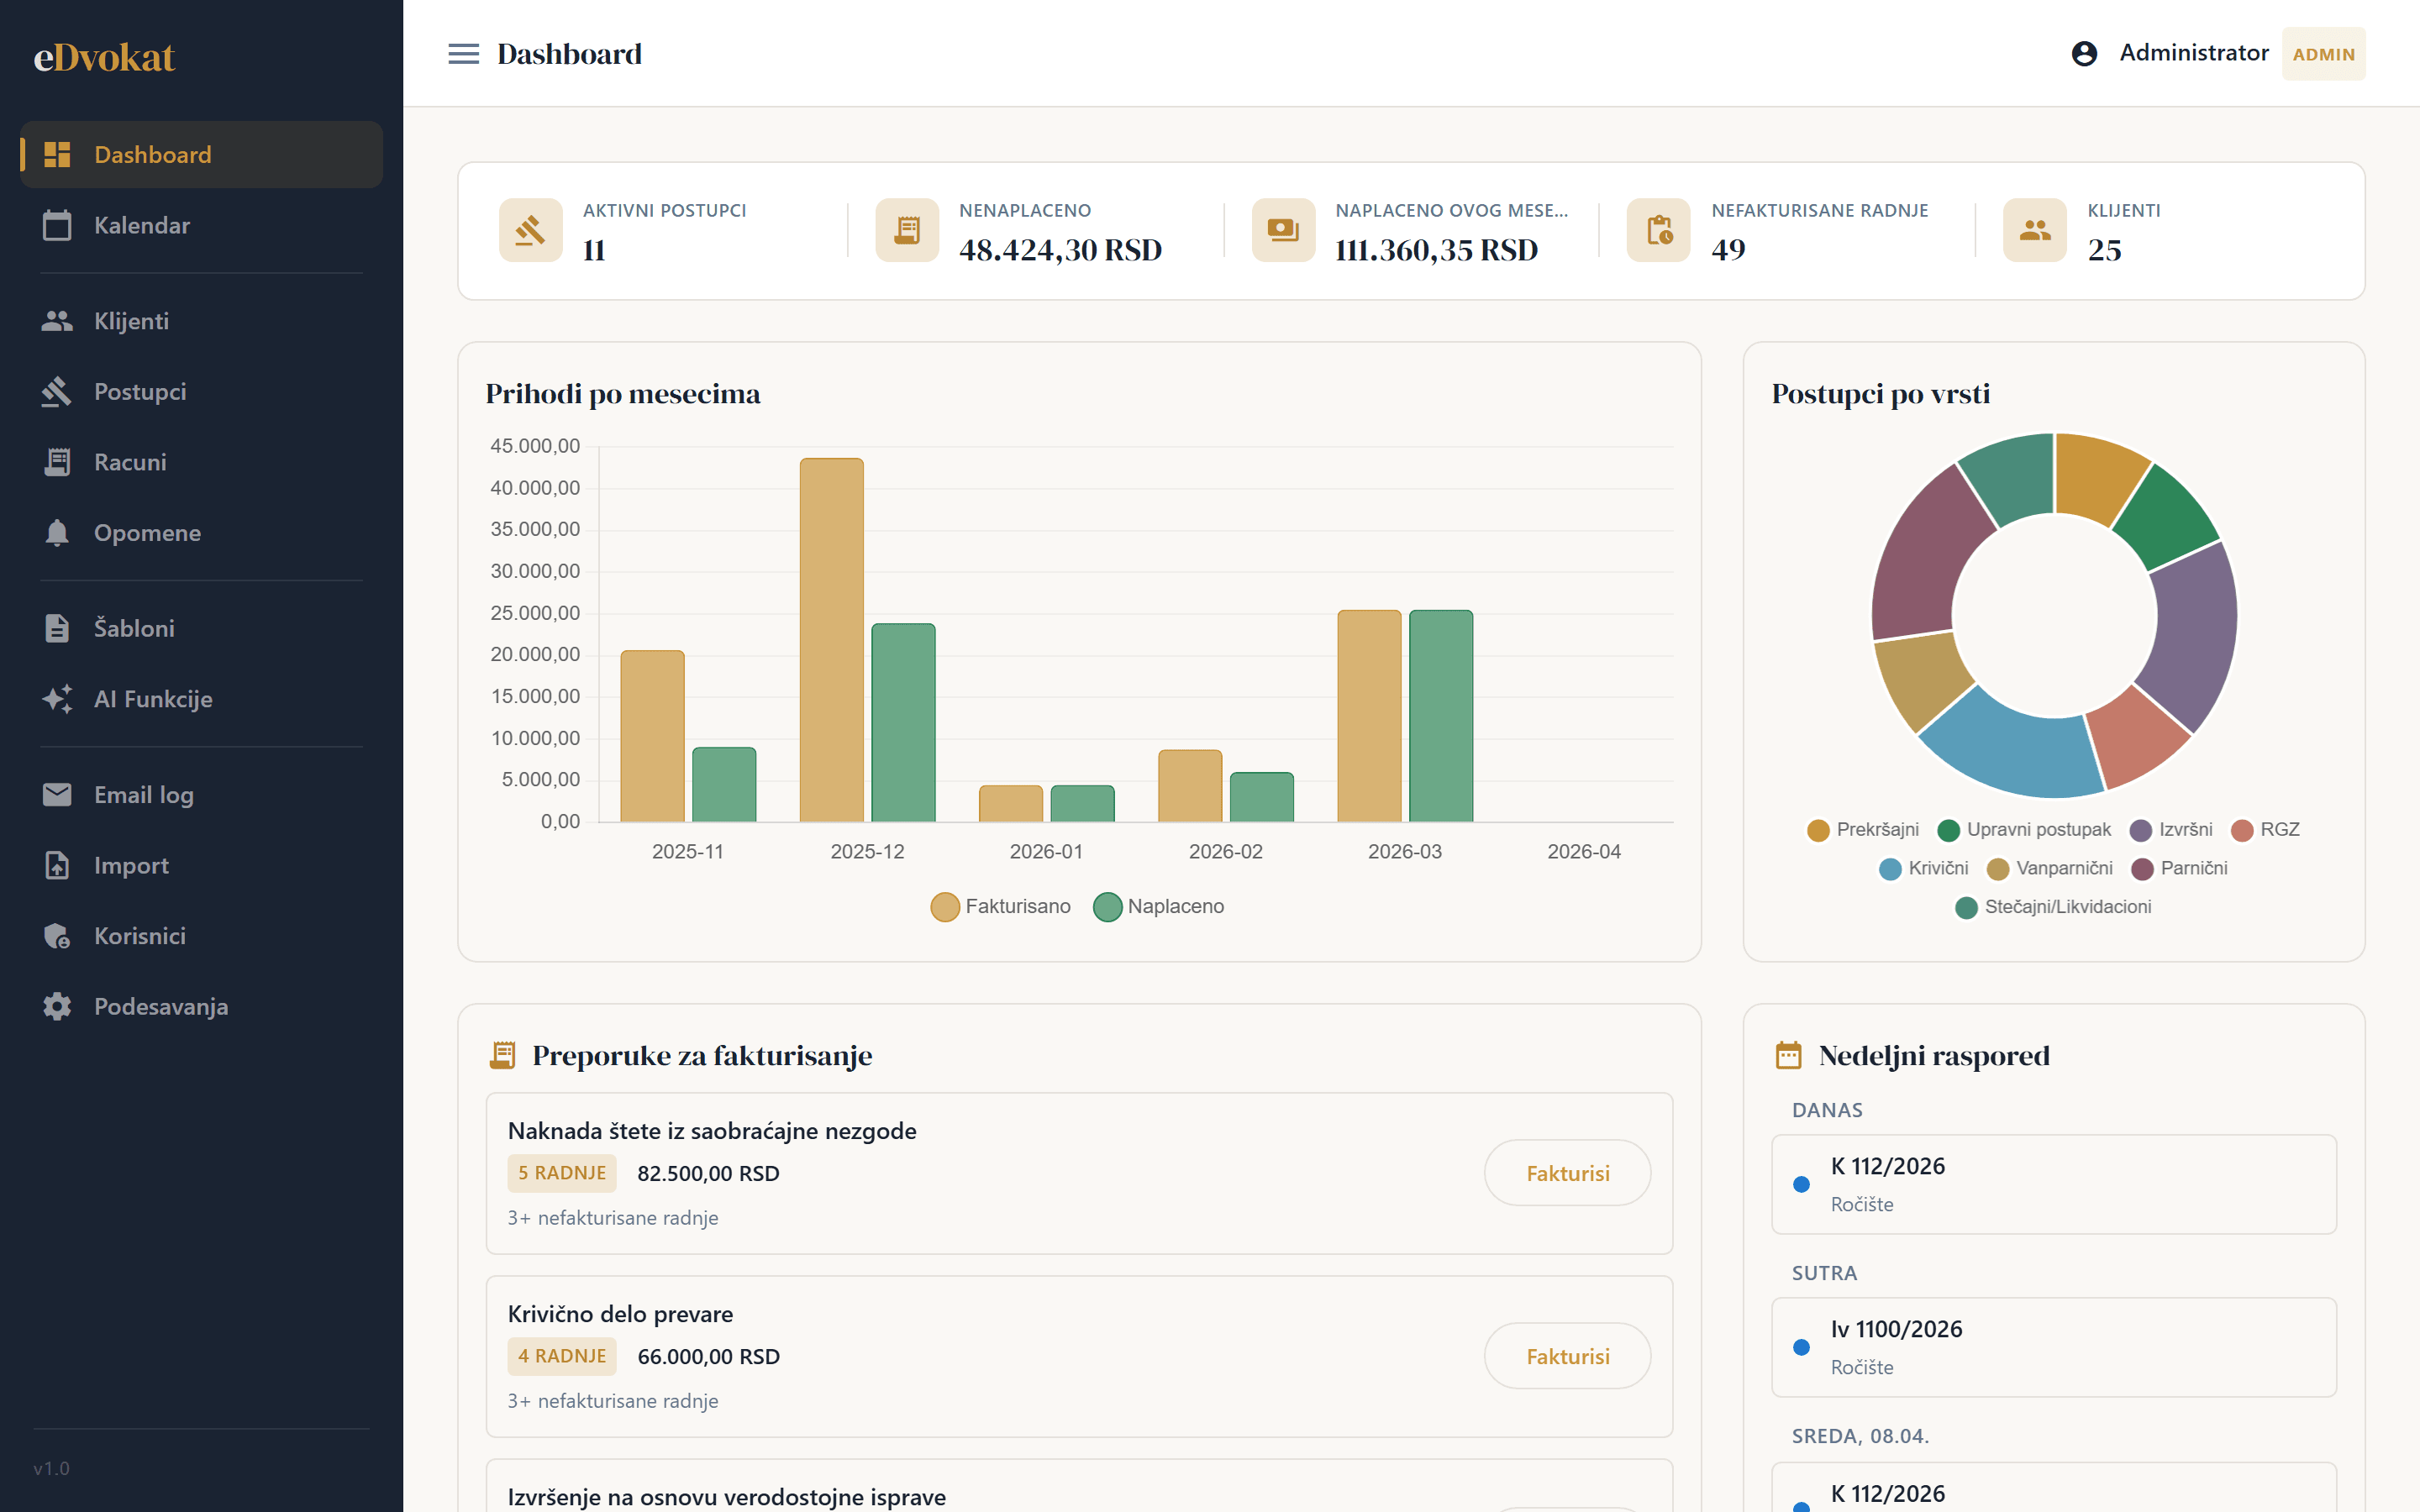This screenshot has height=1512, width=2420.
Task: Toggle Prekršajni legend swatch
Action: coord(1818,830)
